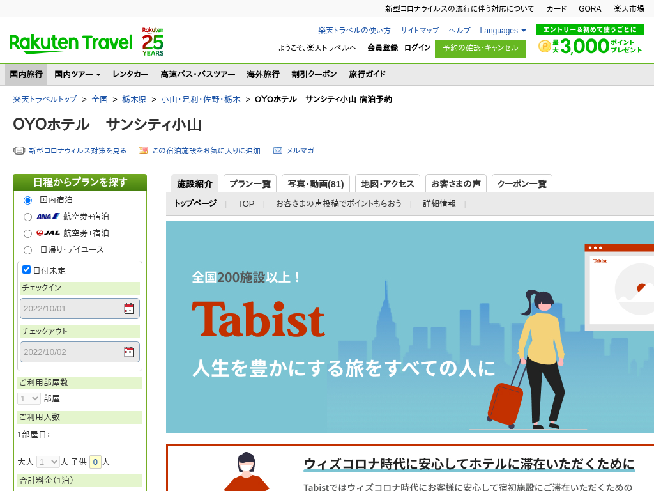Click the トップページ sub-tab
654x491 pixels.
195,203
